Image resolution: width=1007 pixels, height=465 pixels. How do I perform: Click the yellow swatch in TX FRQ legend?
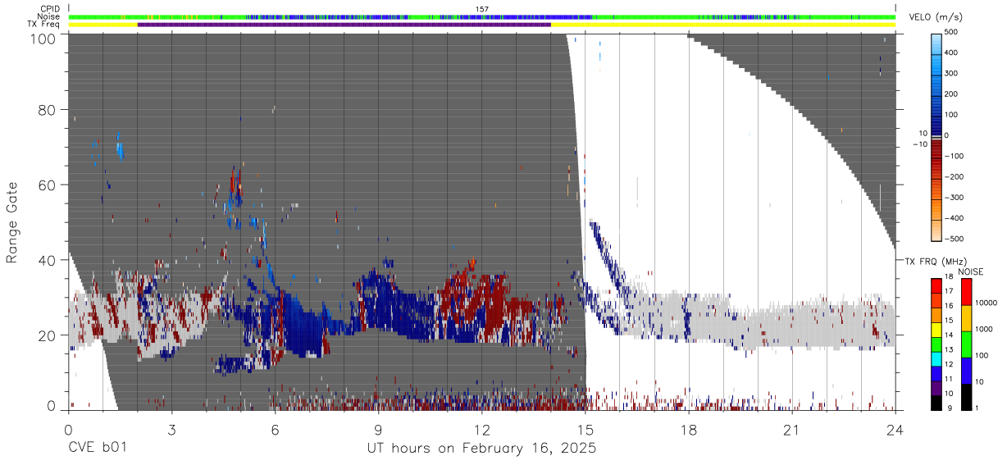pos(937,328)
